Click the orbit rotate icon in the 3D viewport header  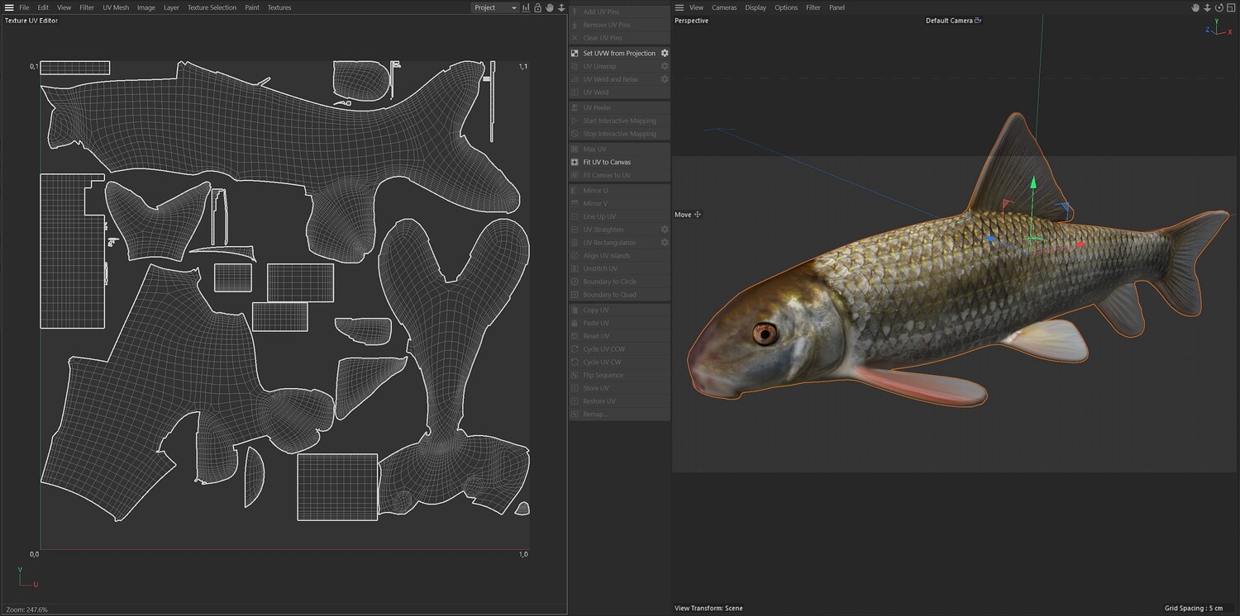coord(1219,7)
